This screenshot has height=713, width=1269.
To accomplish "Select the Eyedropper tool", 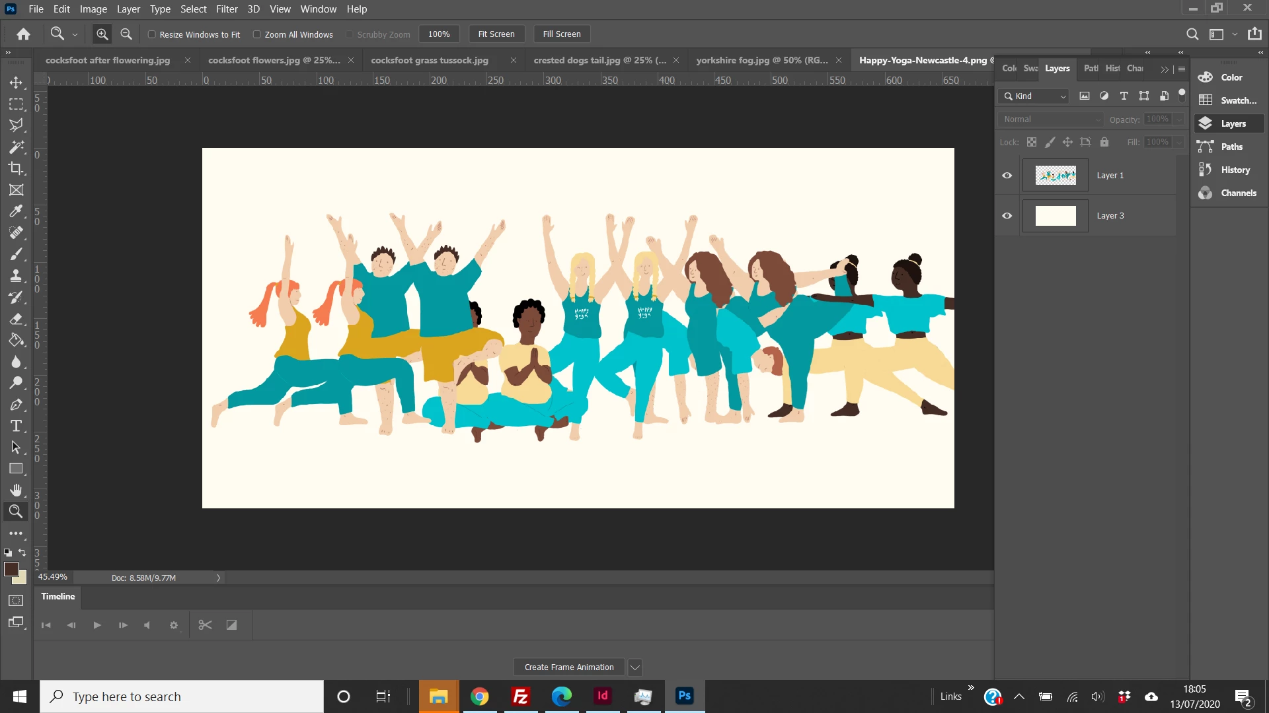I will (x=16, y=211).
